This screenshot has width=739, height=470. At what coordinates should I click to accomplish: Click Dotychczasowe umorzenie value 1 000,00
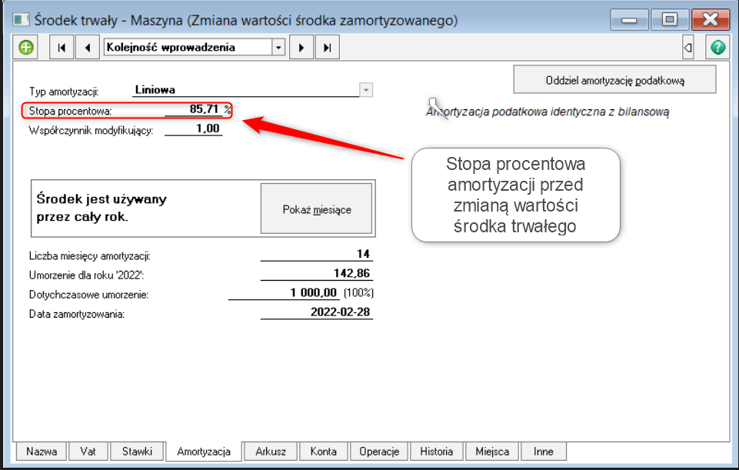tap(284, 293)
